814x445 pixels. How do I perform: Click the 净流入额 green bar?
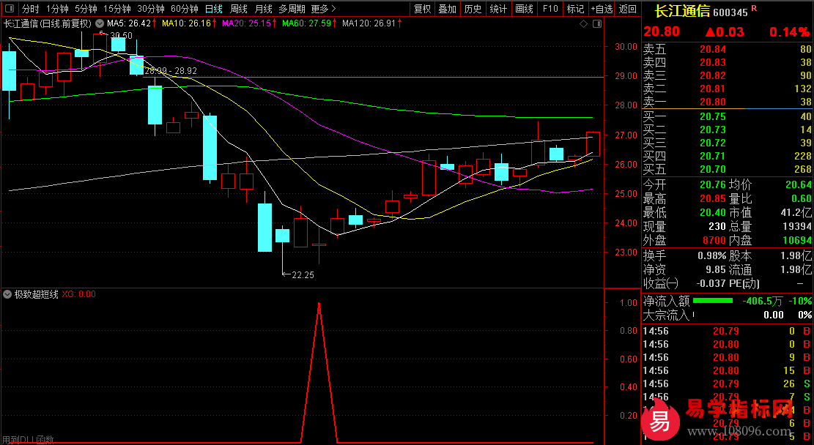[x=713, y=300]
